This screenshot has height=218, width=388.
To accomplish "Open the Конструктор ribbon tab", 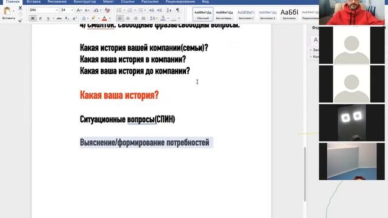I will 85,2.
